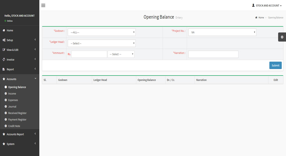Expand the Report menu chevron
The height and width of the screenshot is (156, 286).
point(35,69)
